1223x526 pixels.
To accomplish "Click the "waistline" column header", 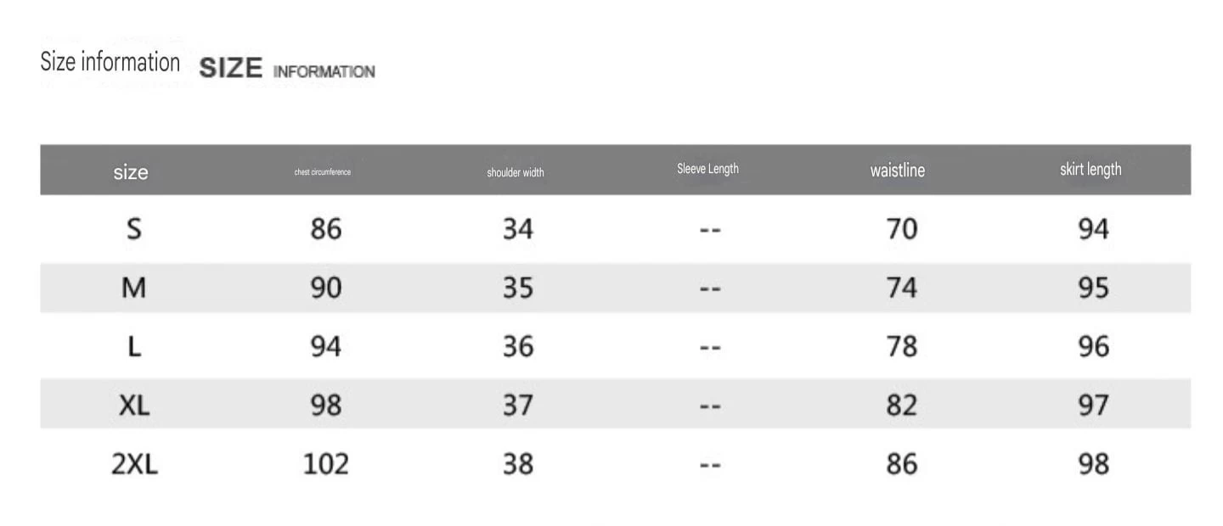I will point(898,171).
